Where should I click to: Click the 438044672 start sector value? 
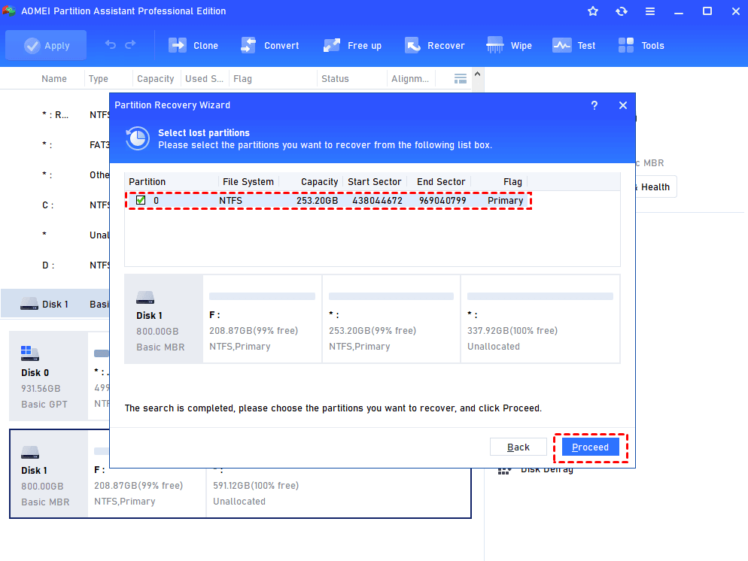(377, 201)
